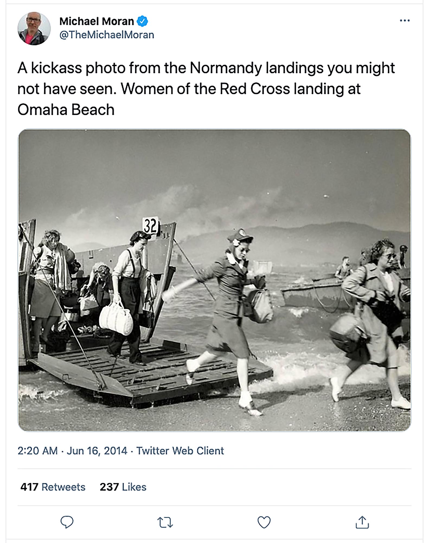Click the number 32 sign in the photo
The width and height of the screenshot is (429, 543).
151,225
